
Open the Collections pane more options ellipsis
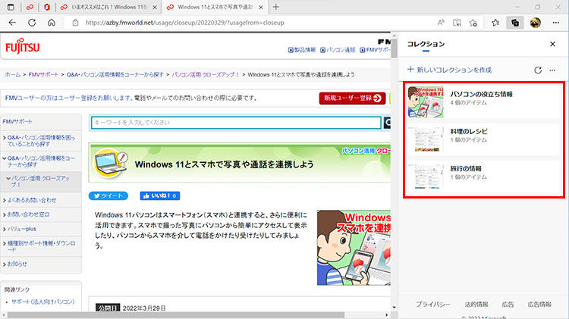(x=552, y=70)
